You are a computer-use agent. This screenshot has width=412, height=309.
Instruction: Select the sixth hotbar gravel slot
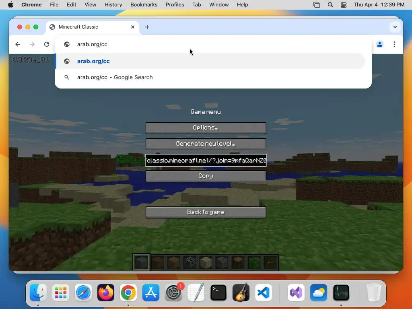coord(222,262)
